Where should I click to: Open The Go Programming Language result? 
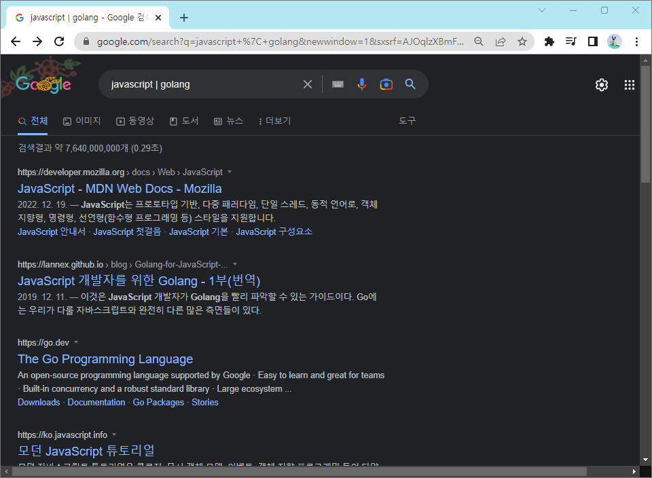click(105, 359)
